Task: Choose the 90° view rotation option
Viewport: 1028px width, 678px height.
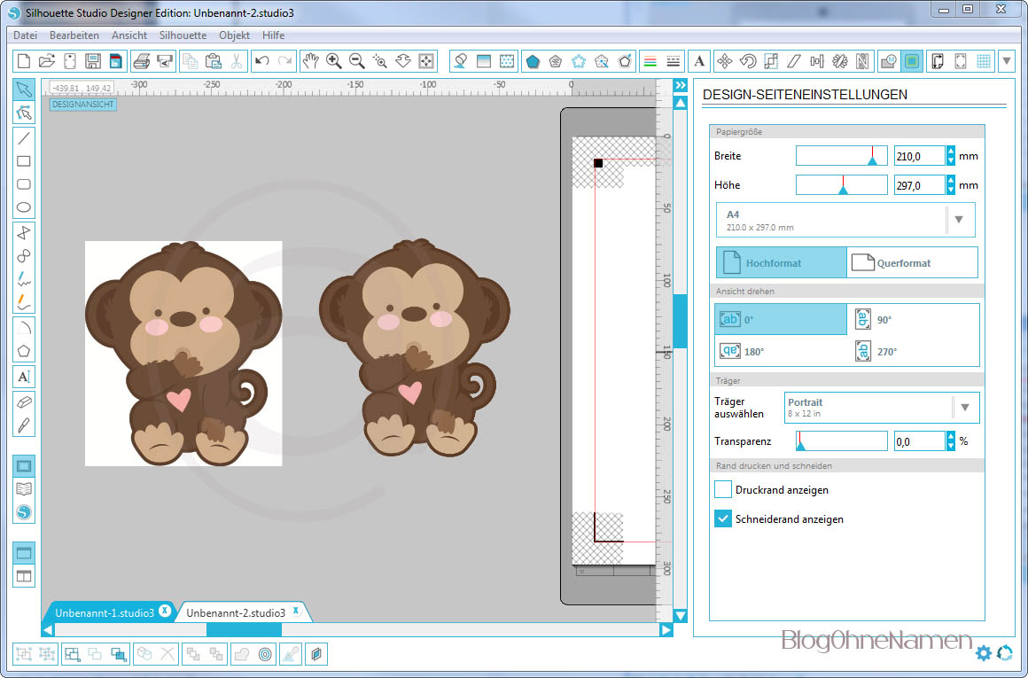Action: click(x=913, y=319)
